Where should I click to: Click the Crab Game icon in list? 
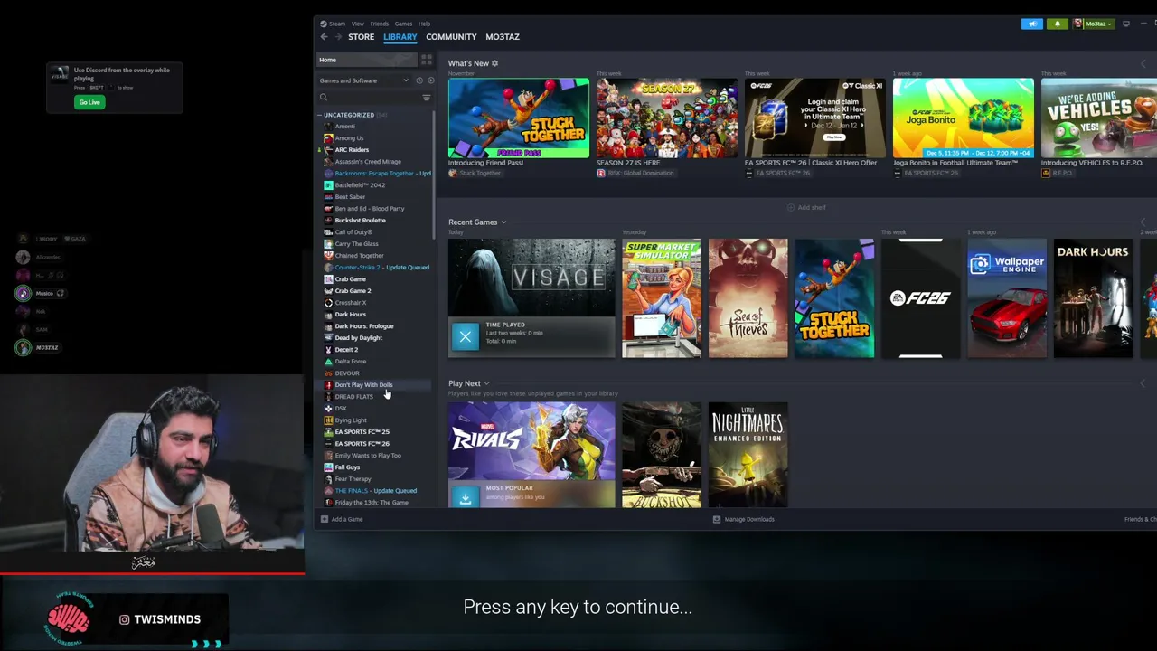(328, 279)
